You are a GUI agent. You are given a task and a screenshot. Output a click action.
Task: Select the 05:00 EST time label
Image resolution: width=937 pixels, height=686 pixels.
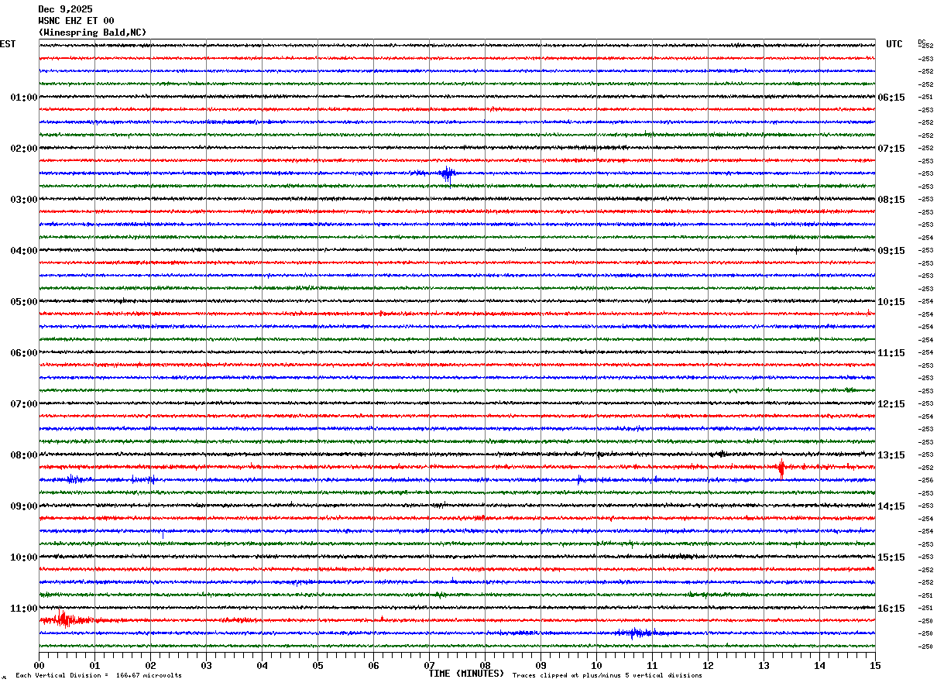coord(23,302)
